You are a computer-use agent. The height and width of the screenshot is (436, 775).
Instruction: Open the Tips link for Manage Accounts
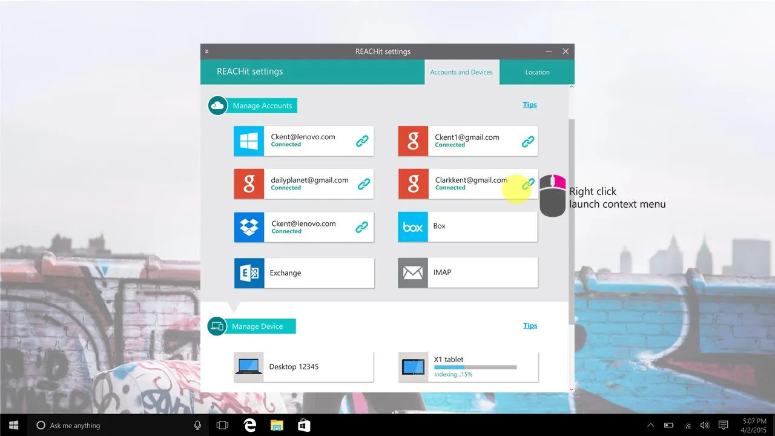click(x=530, y=105)
